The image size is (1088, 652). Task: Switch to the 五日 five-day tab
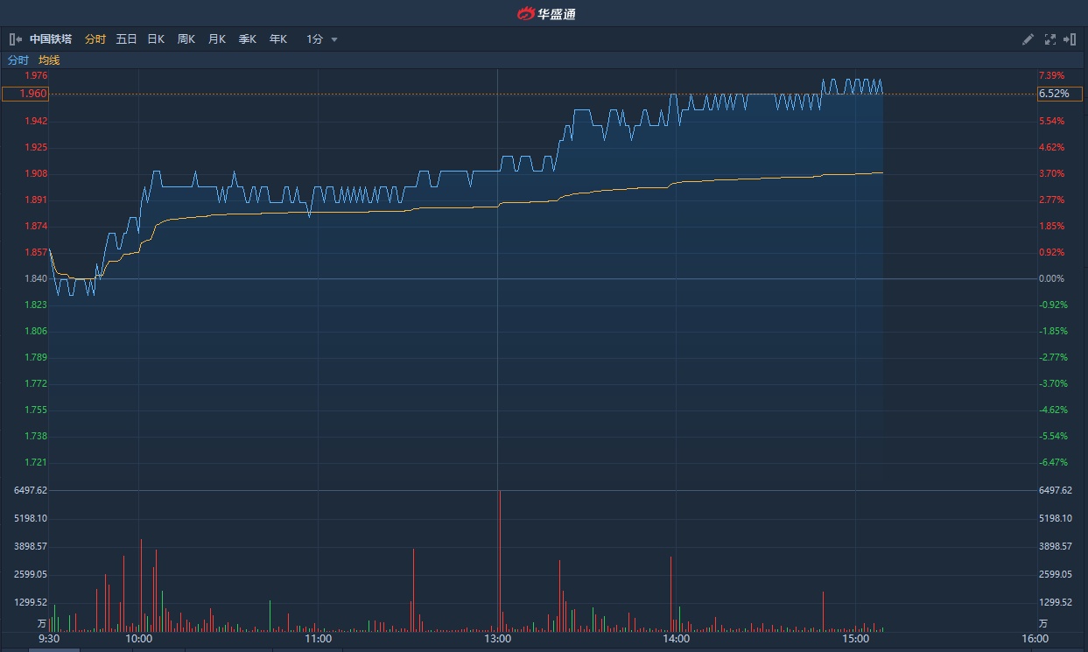pos(126,39)
